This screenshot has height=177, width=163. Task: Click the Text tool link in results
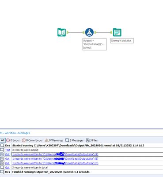[x=8, y=150]
